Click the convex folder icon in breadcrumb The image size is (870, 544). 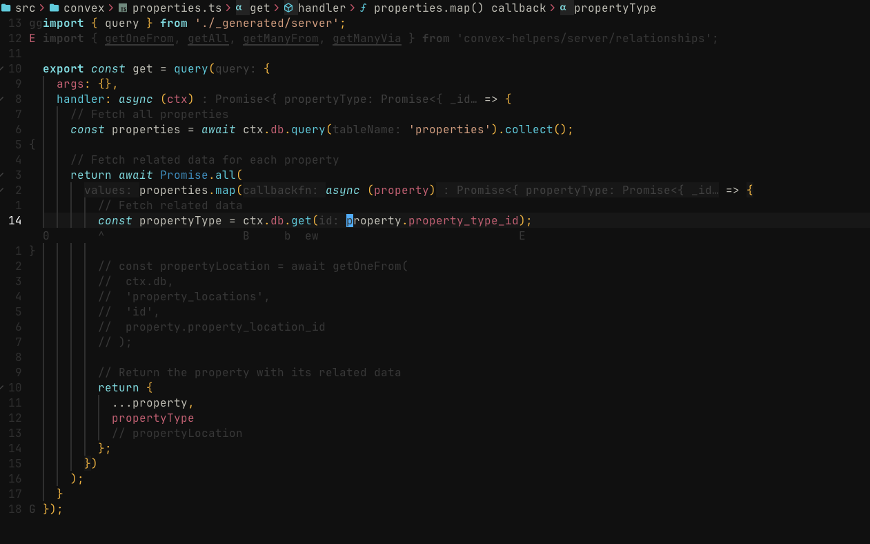coord(55,8)
